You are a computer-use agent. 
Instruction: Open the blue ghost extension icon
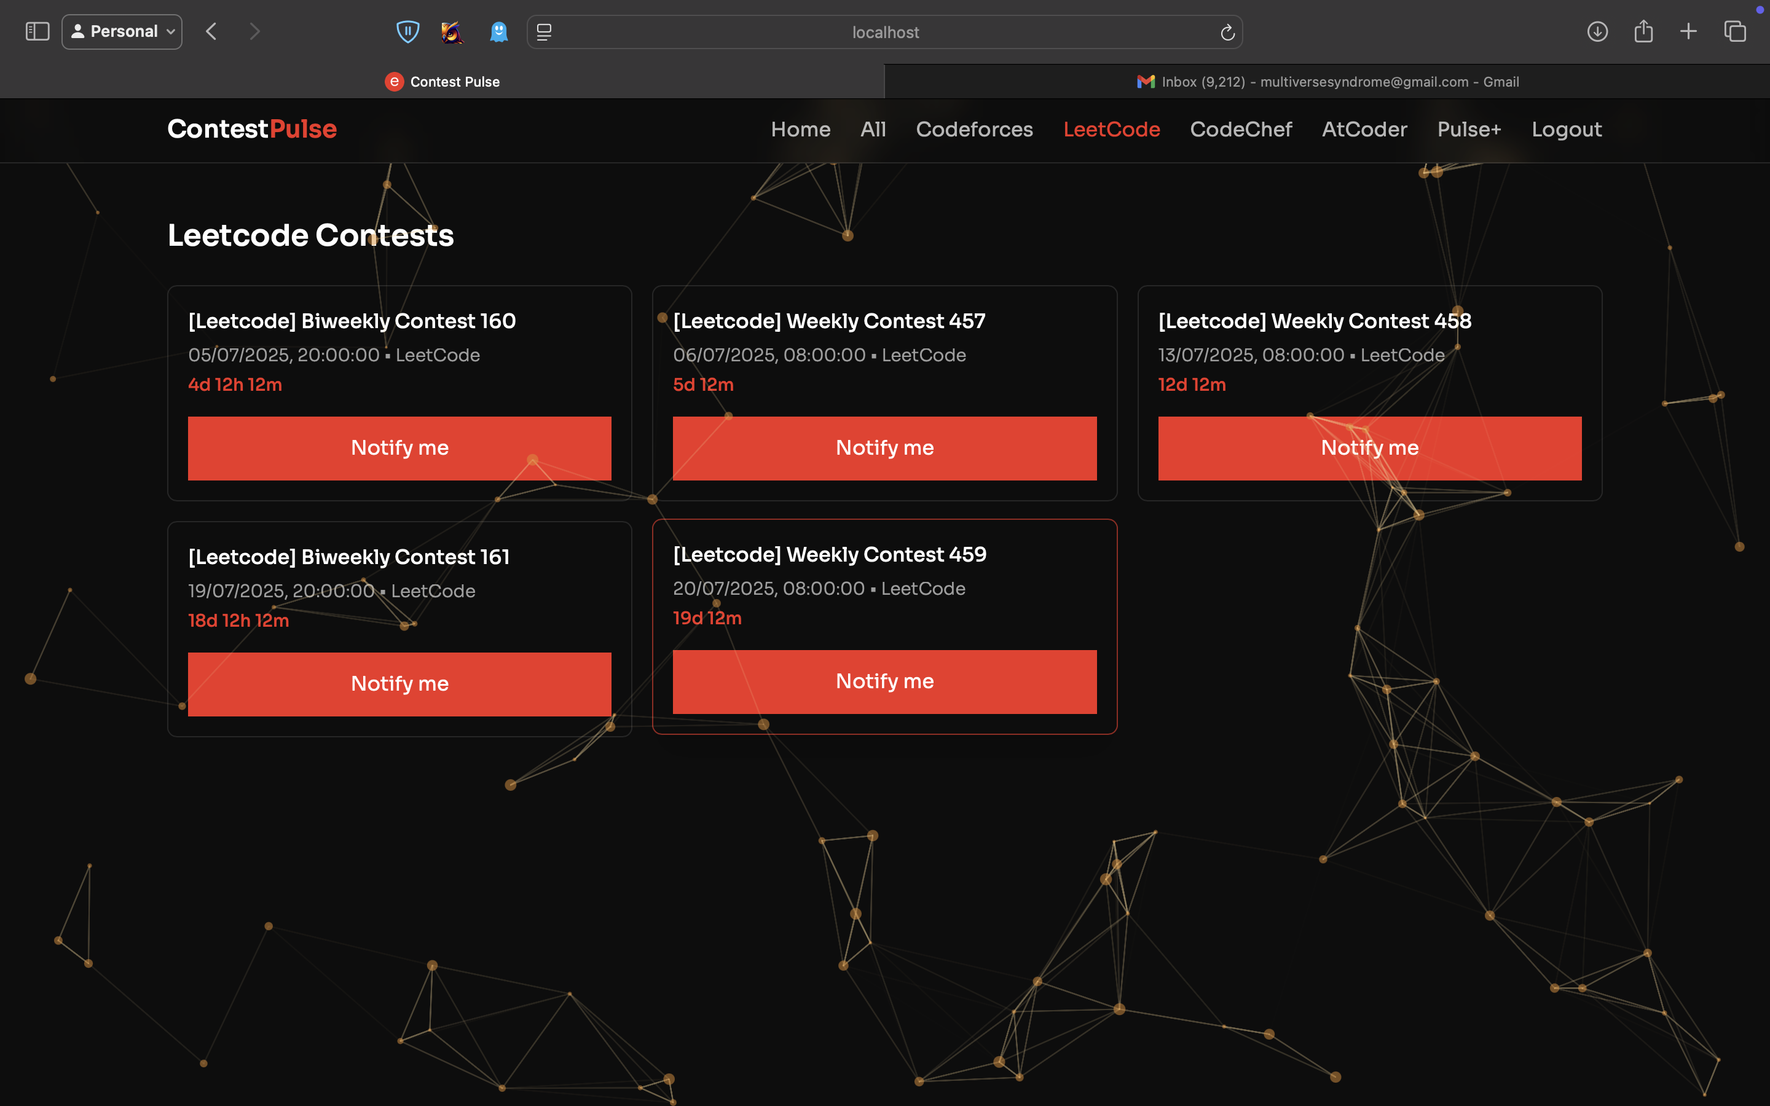click(x=498, y=31)
